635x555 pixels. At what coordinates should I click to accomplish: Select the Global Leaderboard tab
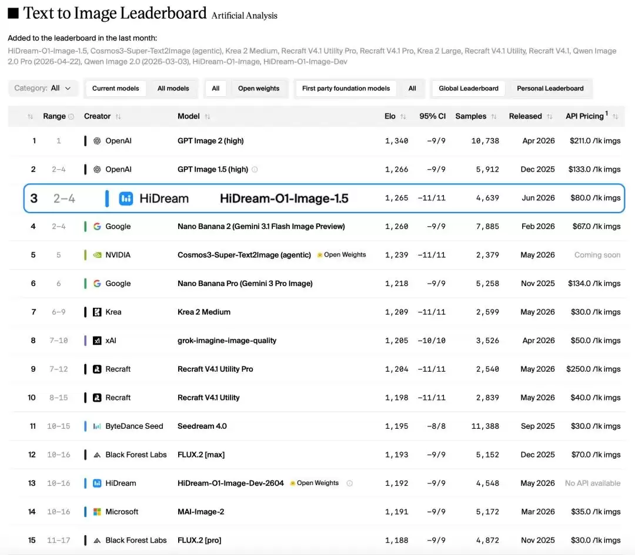tap(469, 88)
